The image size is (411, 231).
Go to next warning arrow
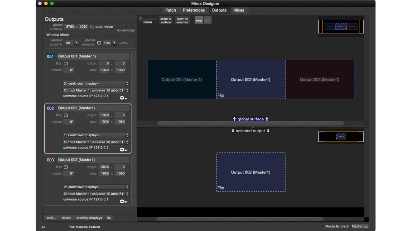[133, 26]
